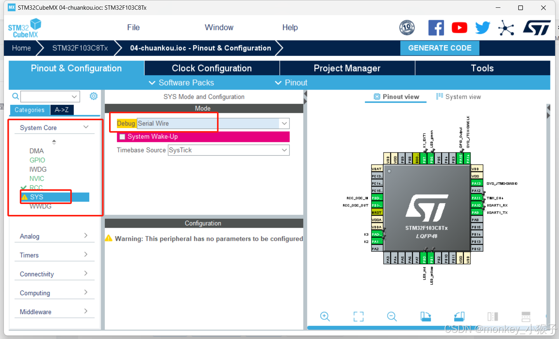Zoom in on the pinout view

[x=325, y=317]
